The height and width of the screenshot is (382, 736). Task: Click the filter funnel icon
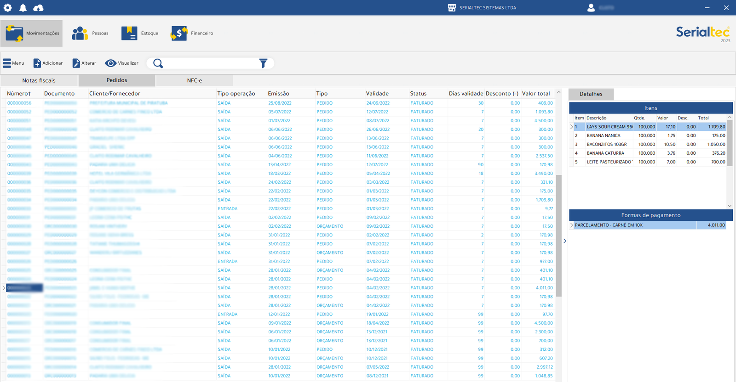(263, 63)
